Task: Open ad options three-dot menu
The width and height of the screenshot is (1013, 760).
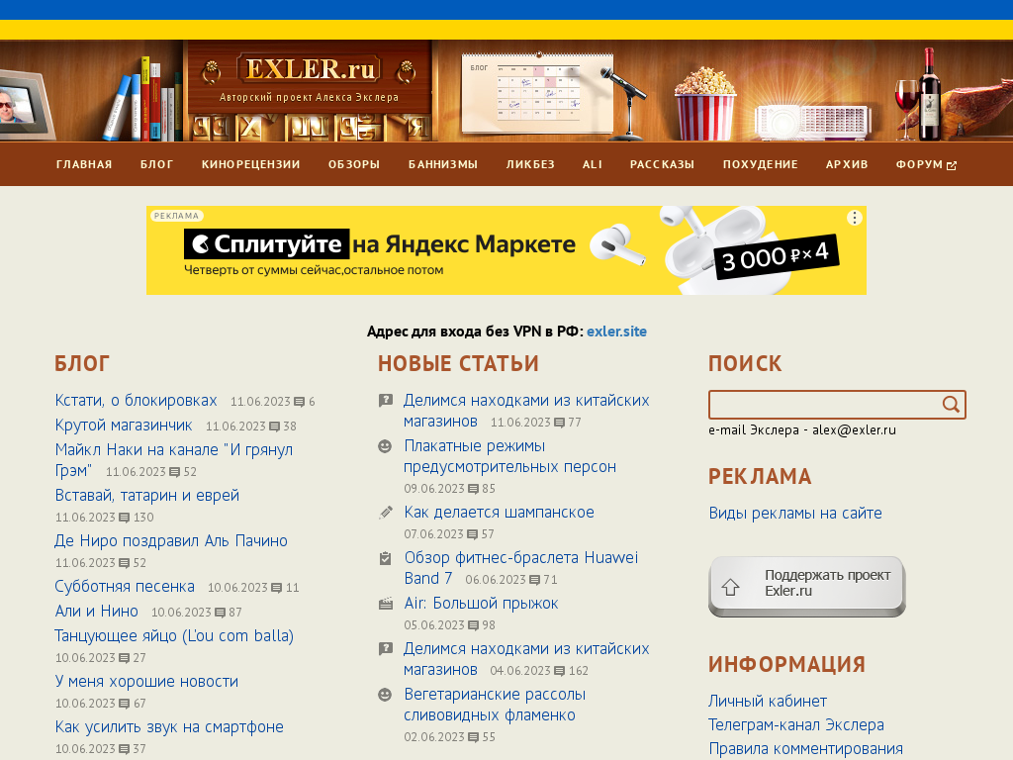Action: click(x=854, y=218)
